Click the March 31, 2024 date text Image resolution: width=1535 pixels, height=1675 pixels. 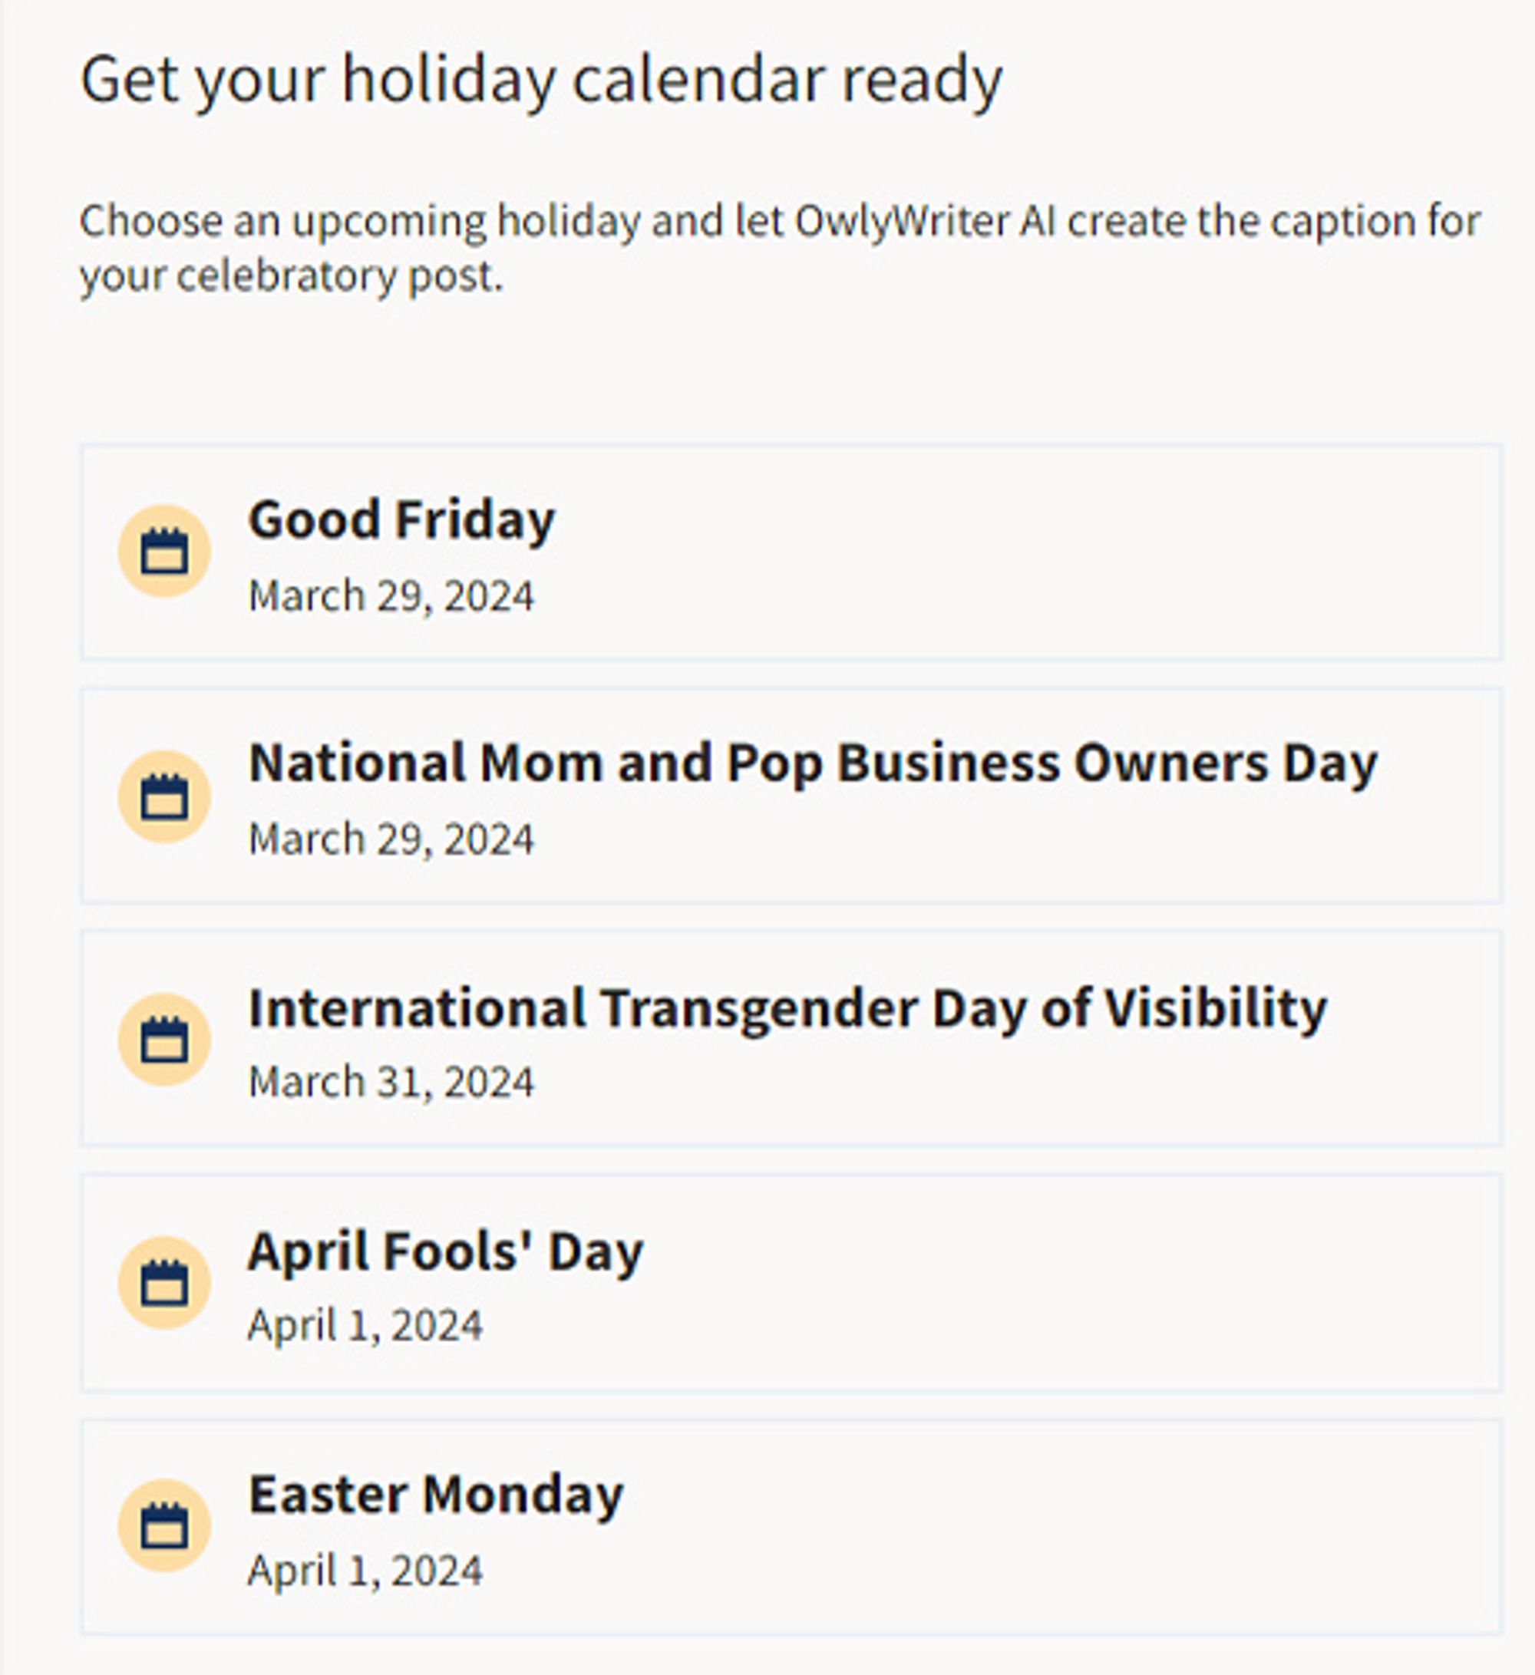pyautogui.click(x=391, y=1083)
